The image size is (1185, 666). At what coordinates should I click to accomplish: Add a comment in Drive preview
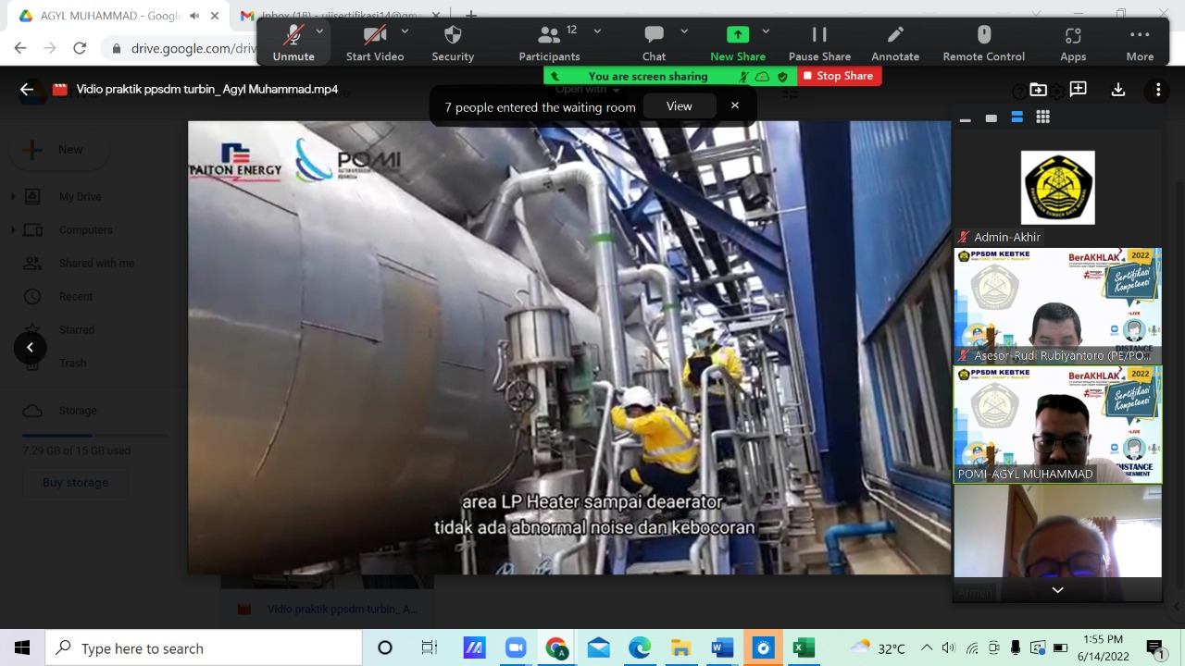(x=1078, y=90)
